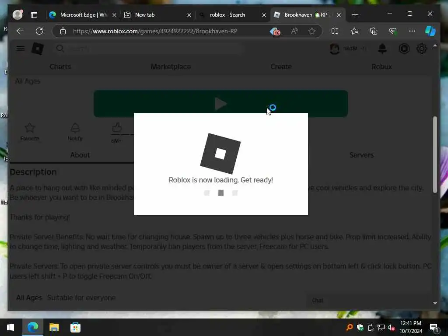
Task: Open a new browser tab with plus
Action: click(x=355, y=15)
